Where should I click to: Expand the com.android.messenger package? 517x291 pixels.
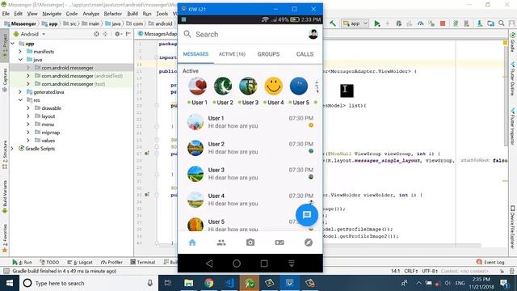click(x=28, y=68)
